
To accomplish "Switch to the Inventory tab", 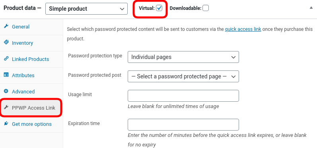I will pos(22,43).
